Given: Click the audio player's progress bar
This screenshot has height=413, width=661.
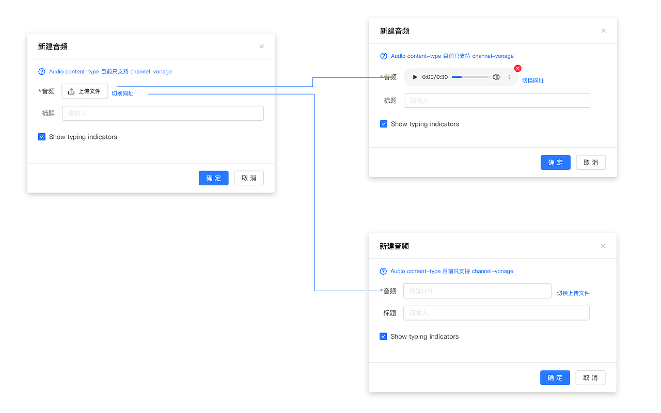Looking at the screenshot, I should click(470, 77).
